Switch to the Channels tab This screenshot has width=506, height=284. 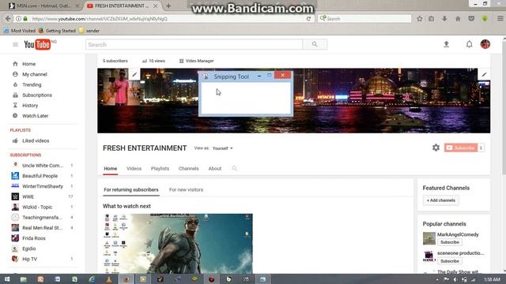pyautogui.click(x=189, y=168)
